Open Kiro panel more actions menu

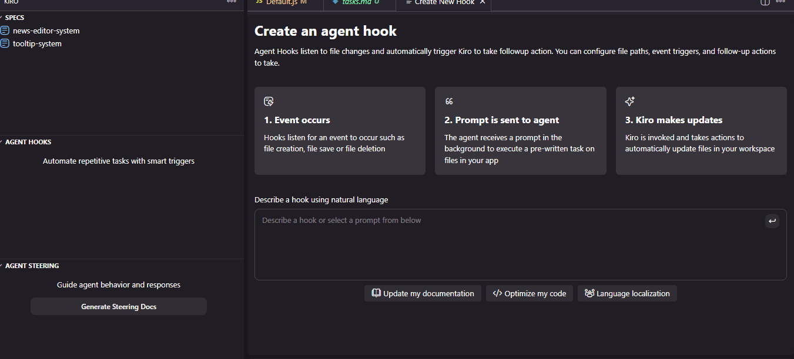(x=232, y=2)
